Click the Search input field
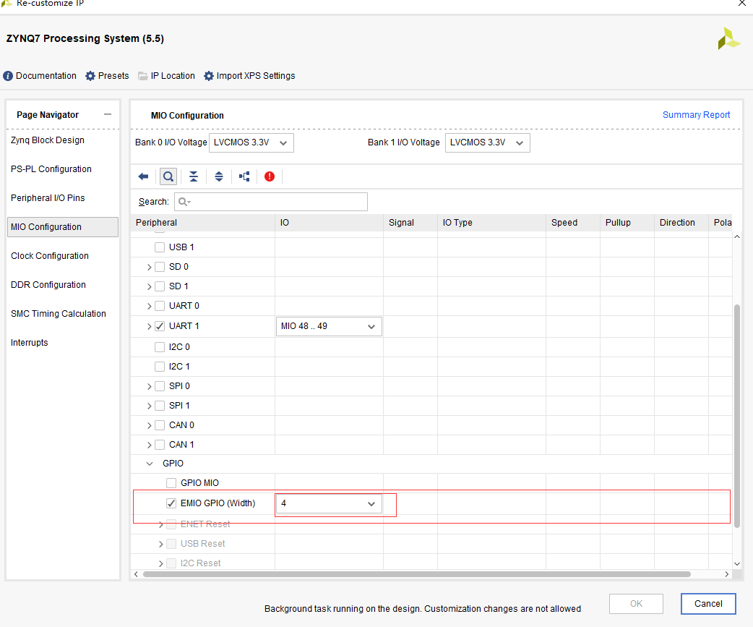 271,202
